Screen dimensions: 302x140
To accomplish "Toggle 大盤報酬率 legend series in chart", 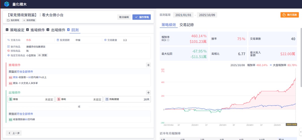I will (x=279, y=65).
